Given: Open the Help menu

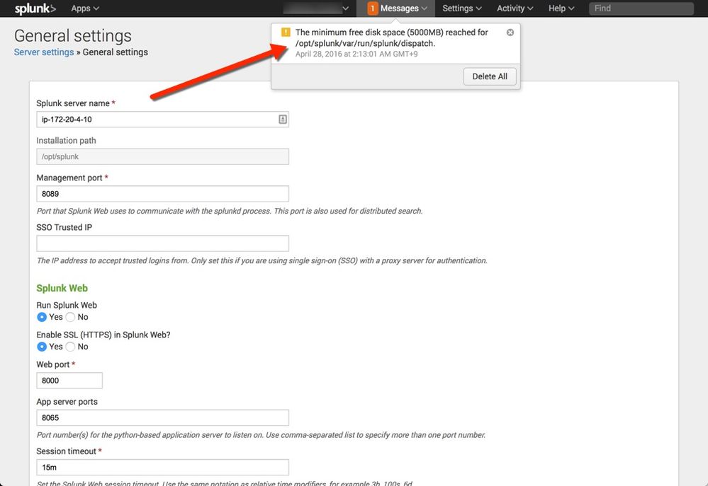Looking at the screenshot, I should pyautogui.click(x=561, y=8).
